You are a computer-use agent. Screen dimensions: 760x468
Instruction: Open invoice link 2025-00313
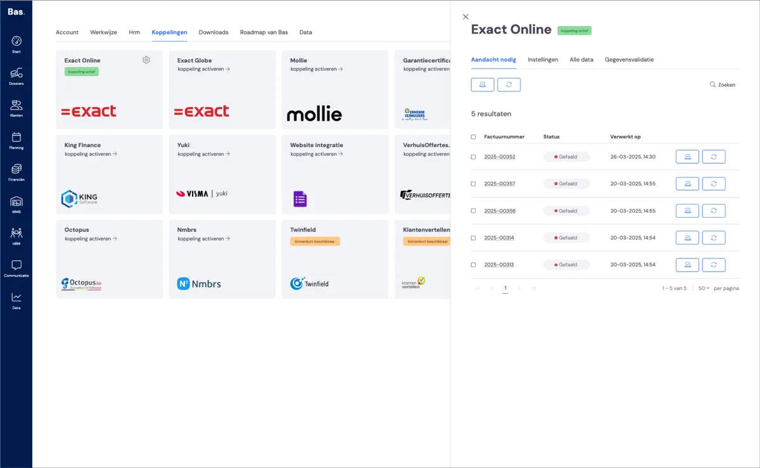(x=499, y=265)
